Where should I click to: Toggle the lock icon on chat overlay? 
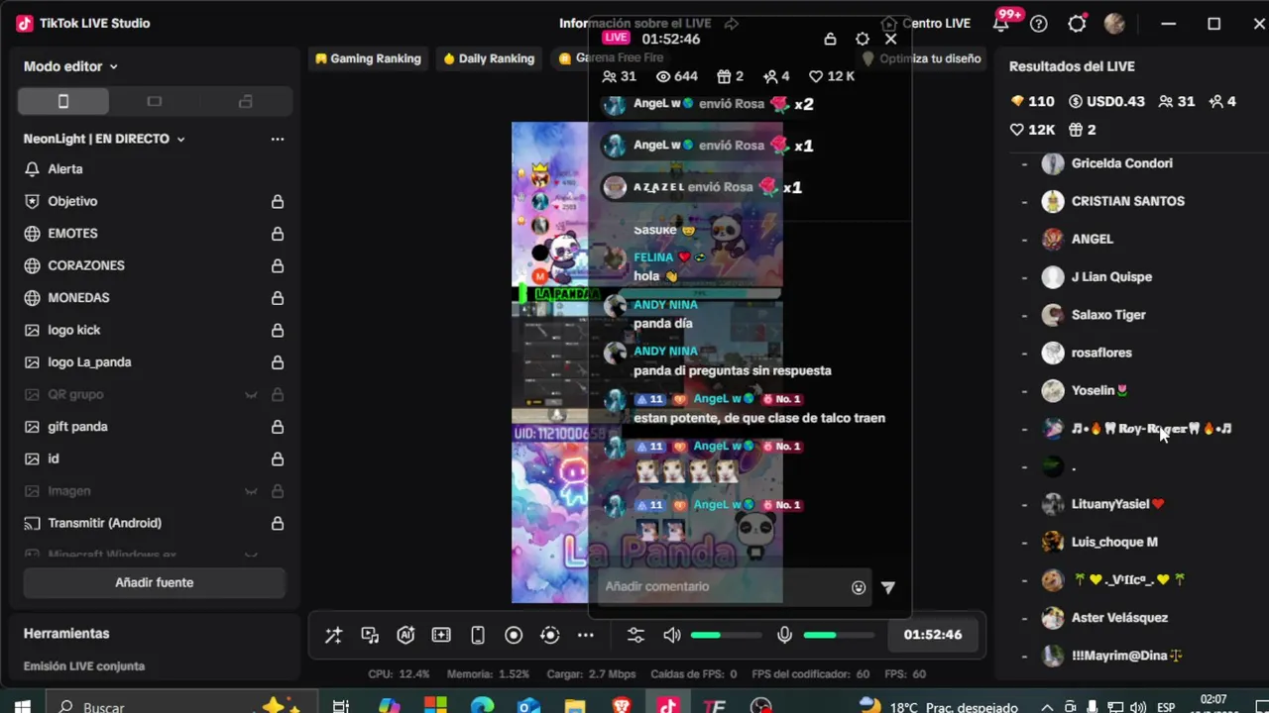point(831,39)
